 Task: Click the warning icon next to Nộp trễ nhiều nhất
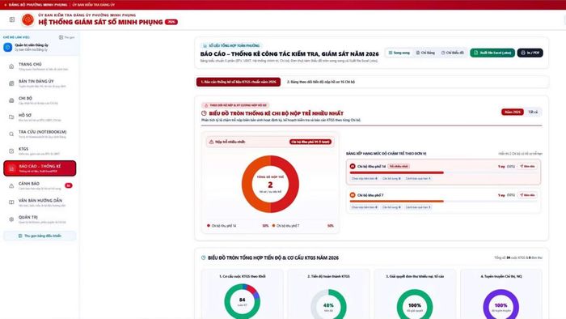[x=212, y=142]
